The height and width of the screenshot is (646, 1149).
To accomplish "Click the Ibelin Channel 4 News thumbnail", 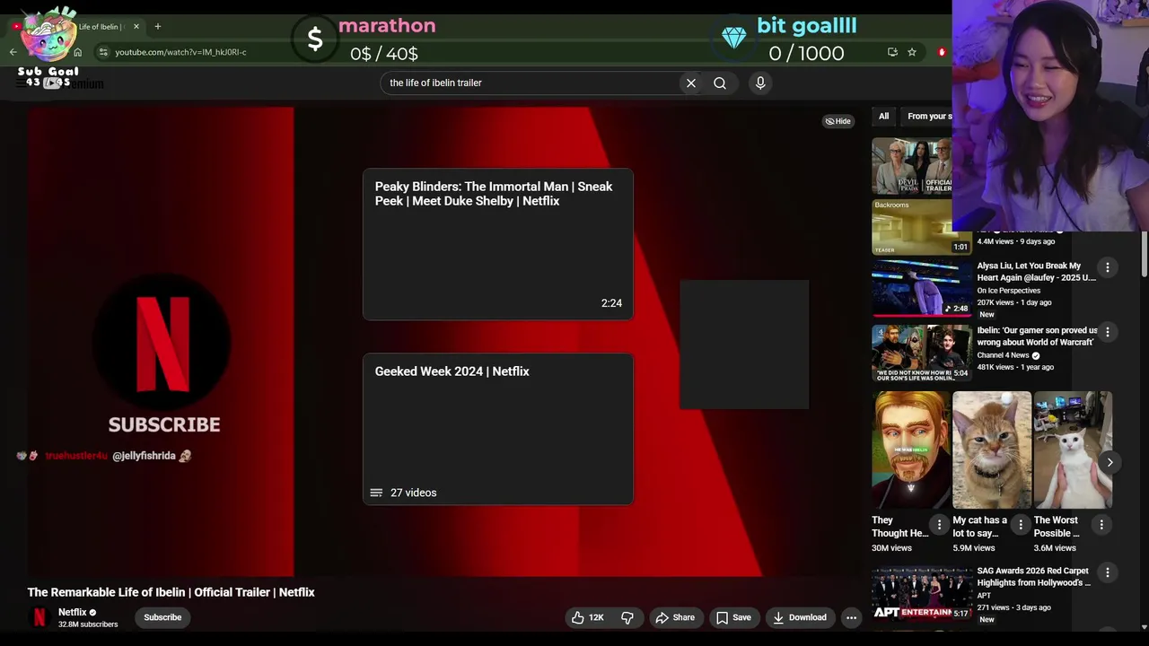I will [921, 353].
